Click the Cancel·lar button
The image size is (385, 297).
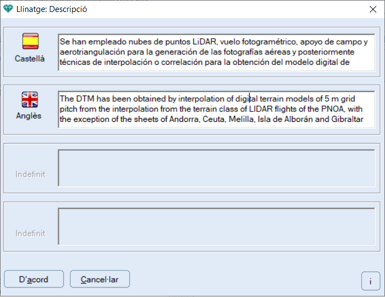[100, 279]
